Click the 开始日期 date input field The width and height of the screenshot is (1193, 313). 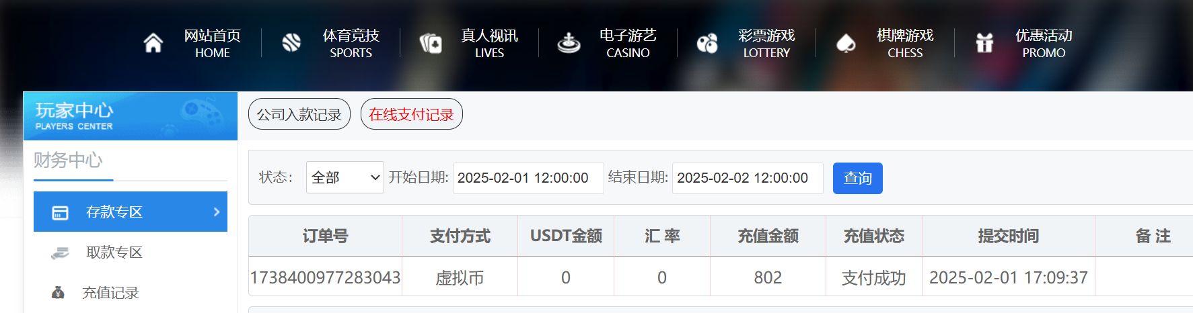point(528,178)
